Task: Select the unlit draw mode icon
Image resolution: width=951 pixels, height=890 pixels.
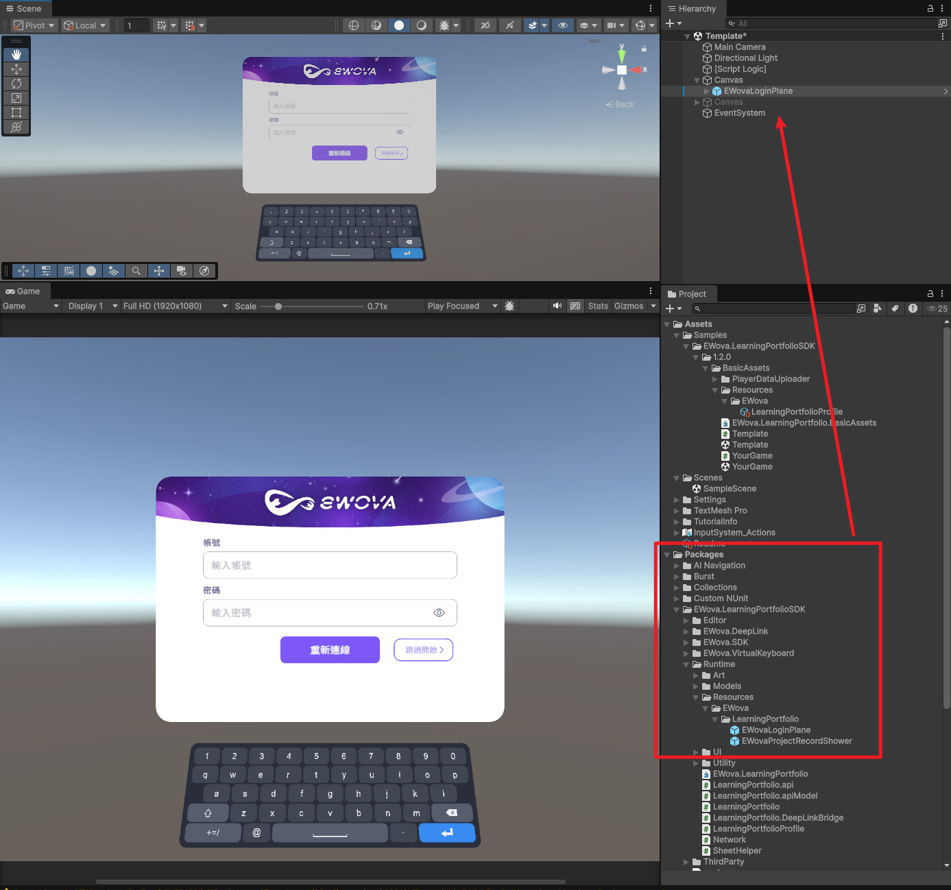Action: coord(422,25)
